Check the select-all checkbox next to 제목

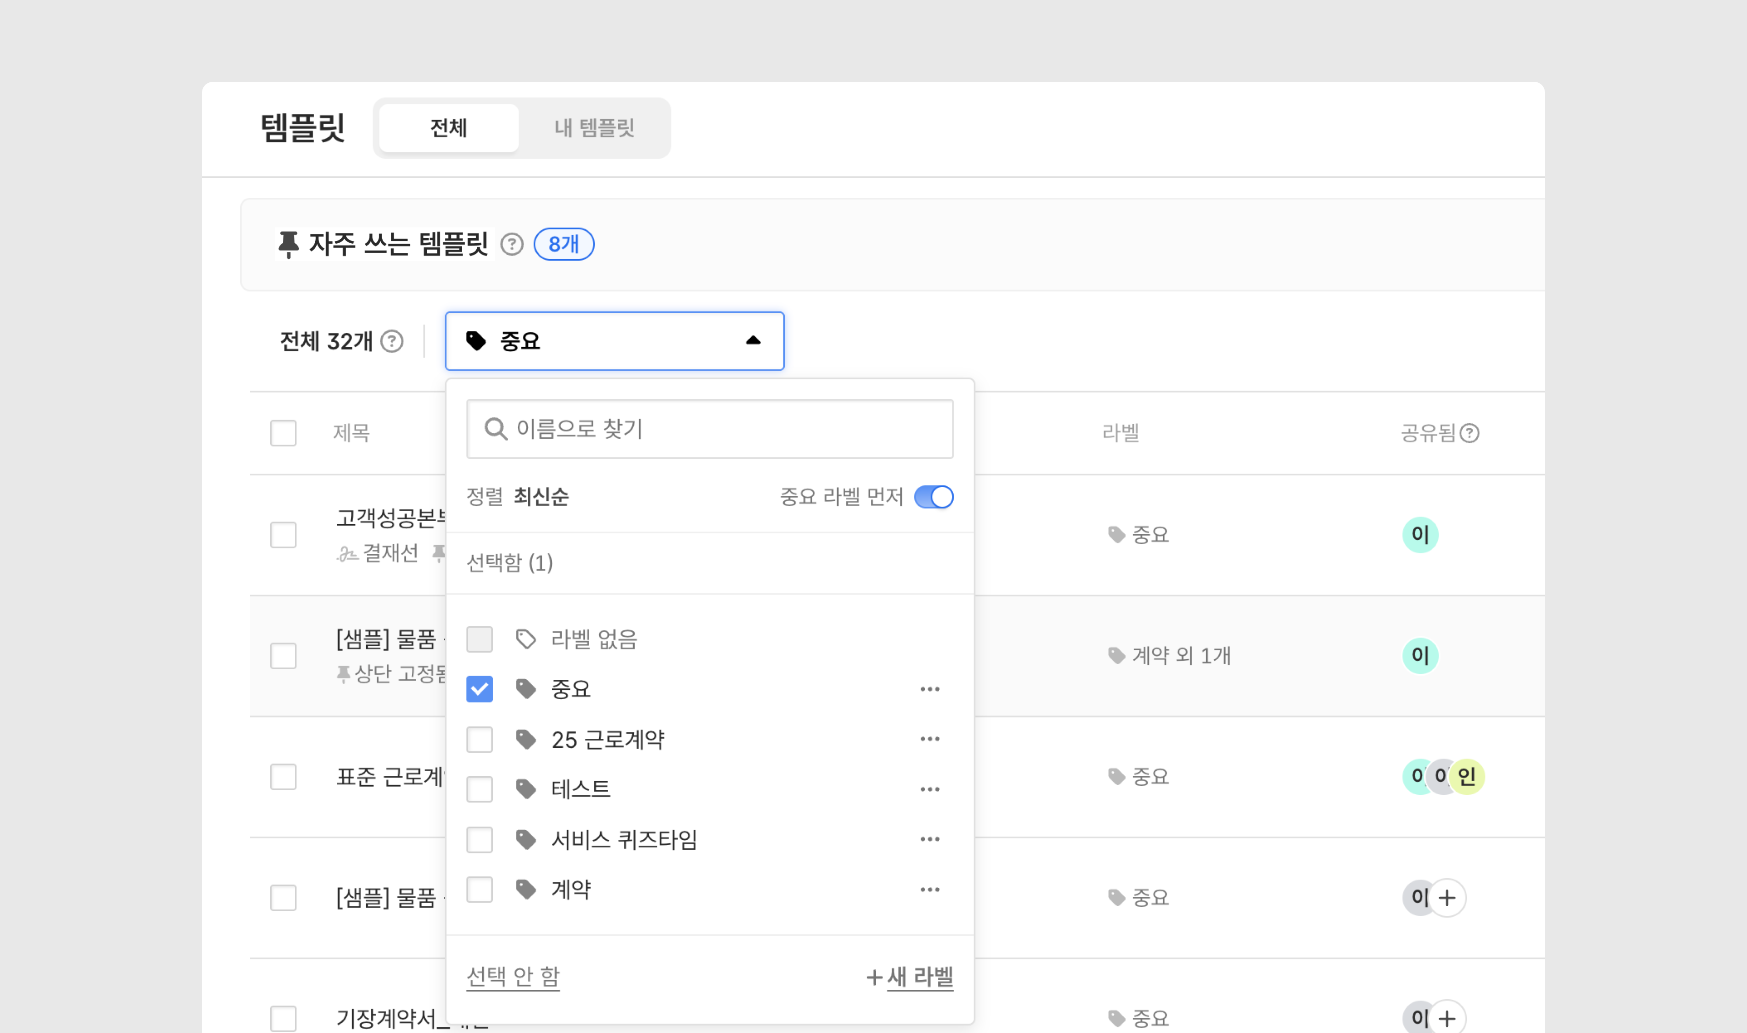[283, 433]
